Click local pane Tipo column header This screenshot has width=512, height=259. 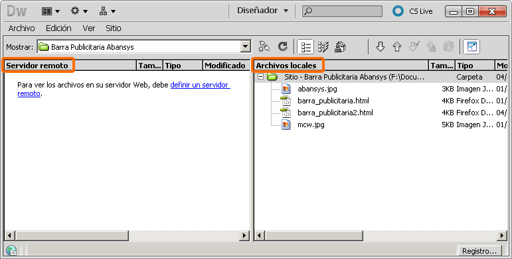click(x=475, y=66)
